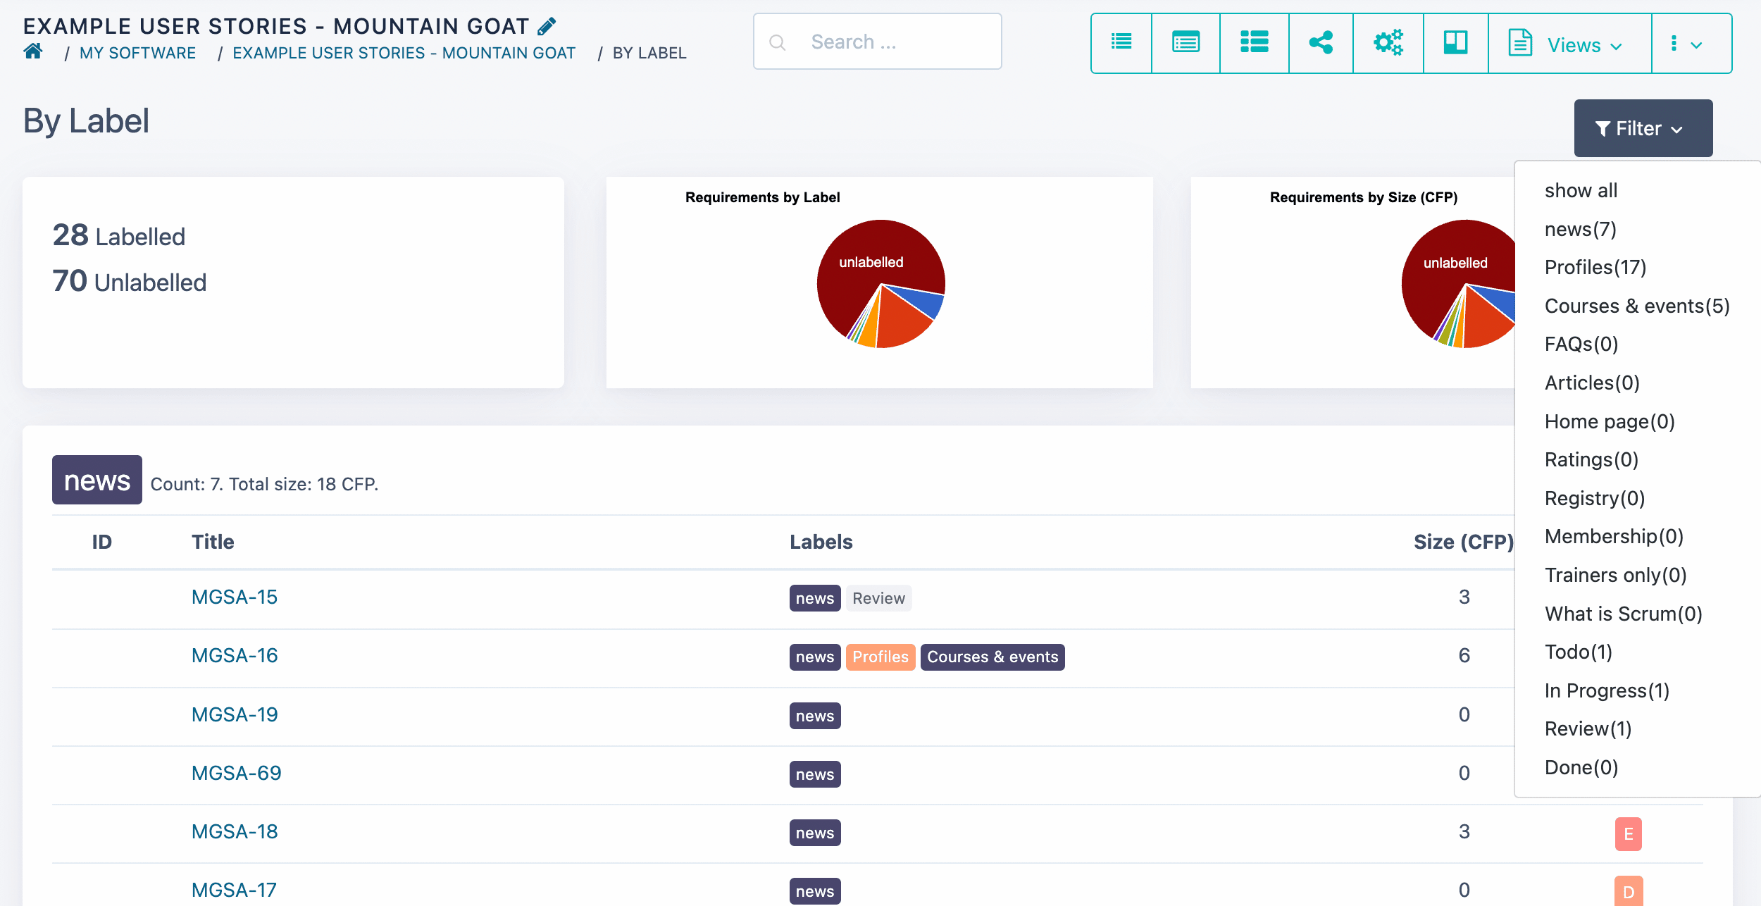Filter by Done(0)
This screenshot has width=1761, height=906.
click(x=1581, y=767)
